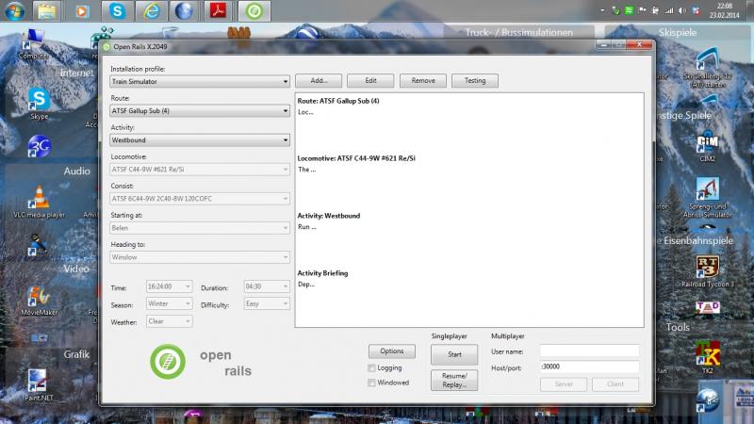Click the volume icon in system tray
The width and height of the screenshot is (754, 424).
click(x=681, y=10)
